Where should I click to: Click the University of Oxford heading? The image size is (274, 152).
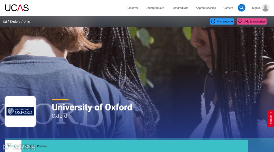(92, 107)
